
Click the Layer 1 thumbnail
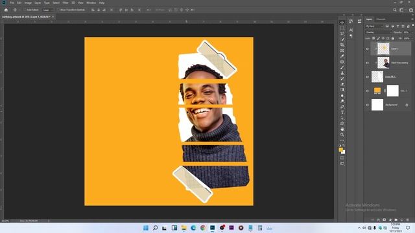point(383,49)
